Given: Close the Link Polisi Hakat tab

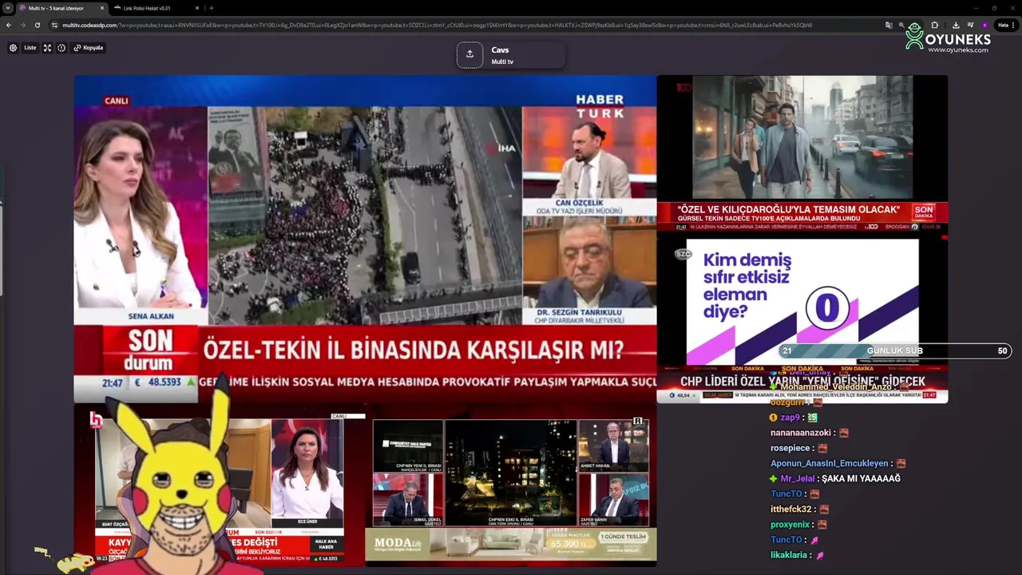Looking at the screenshot, I should (197, 8).
